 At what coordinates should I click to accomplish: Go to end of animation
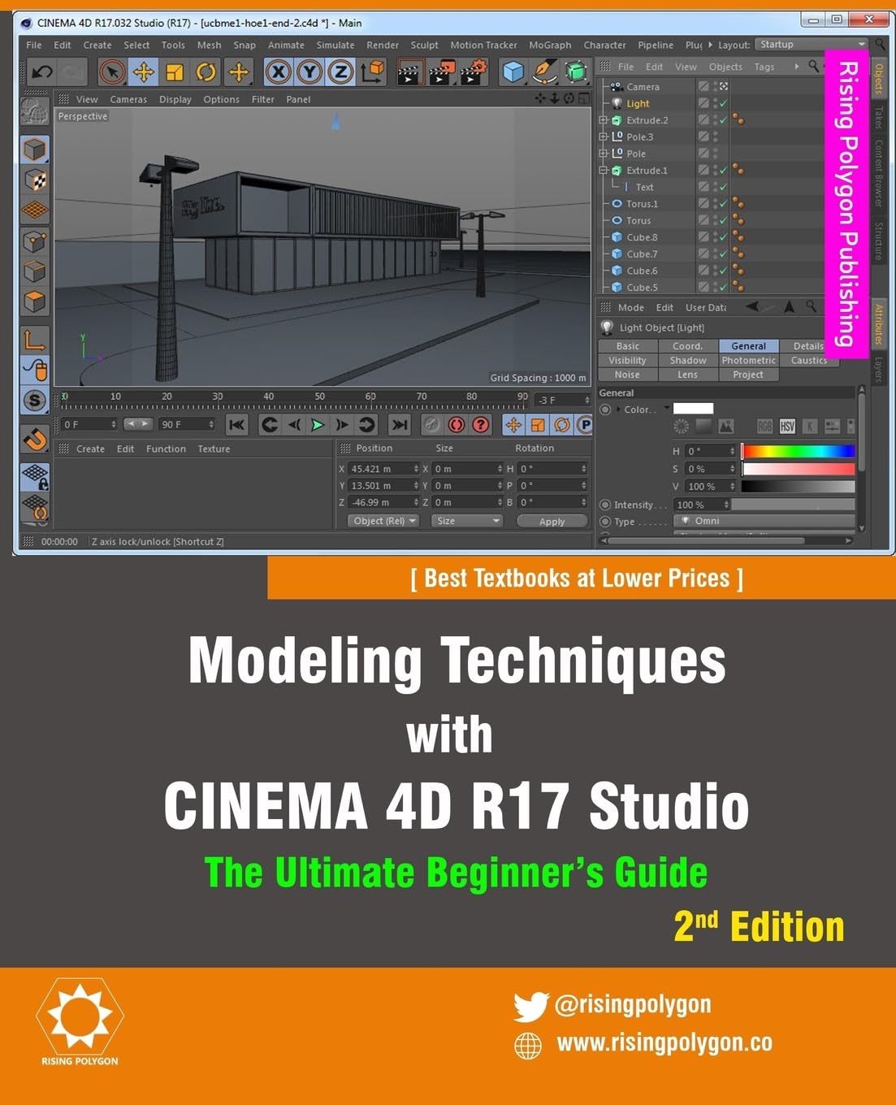click(399, 424)
